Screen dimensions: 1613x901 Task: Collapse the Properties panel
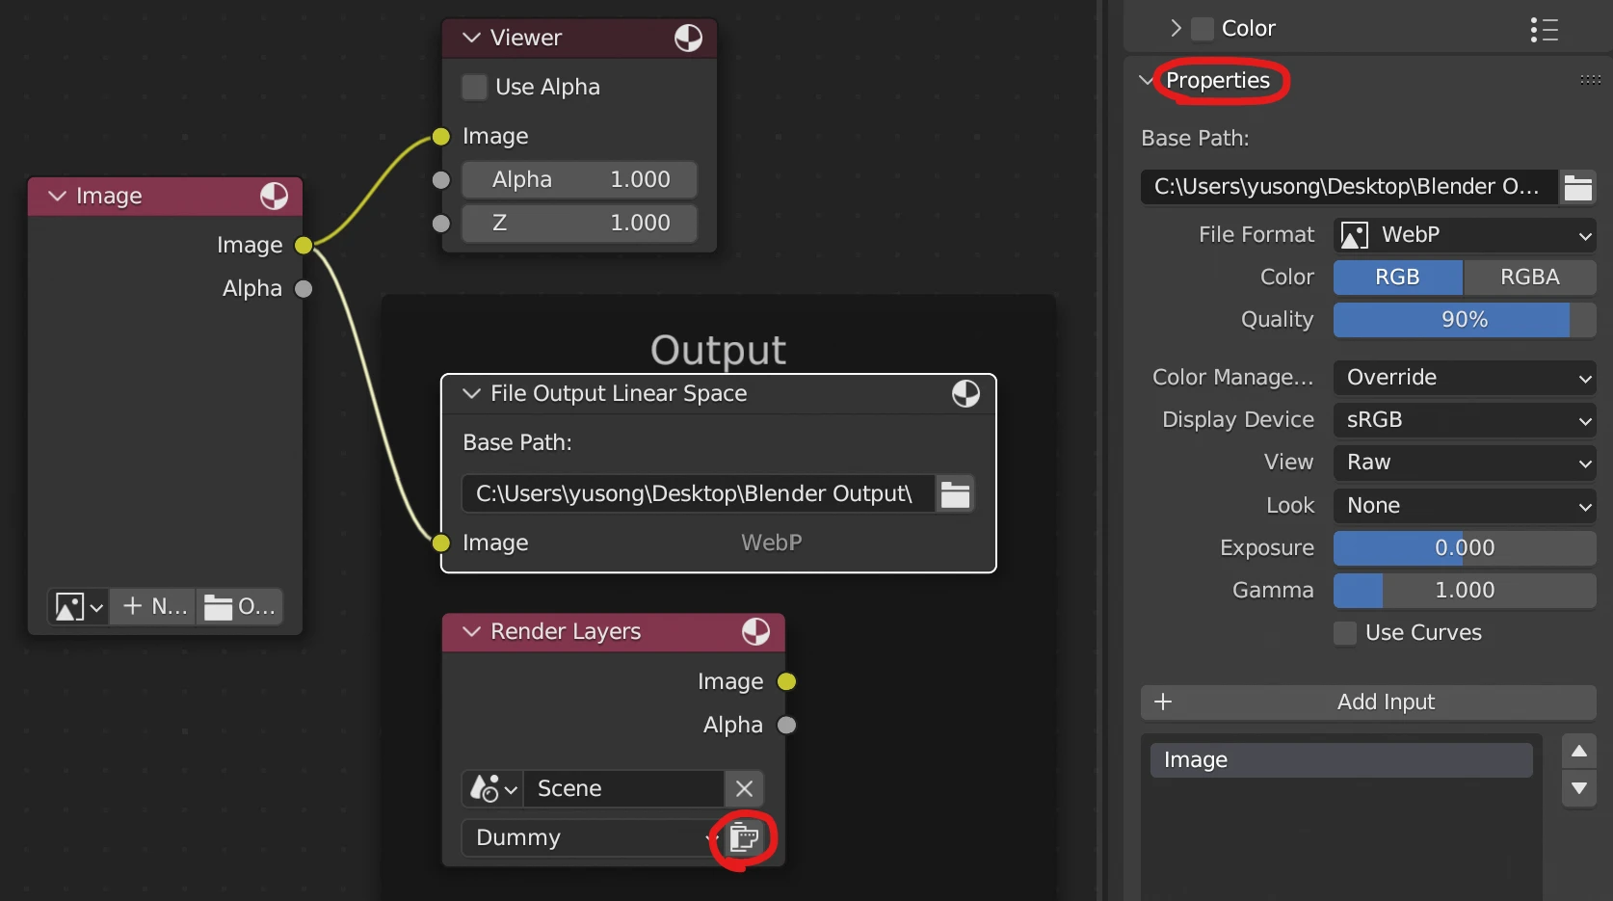pyautogui.click(x=1147, y=81)
